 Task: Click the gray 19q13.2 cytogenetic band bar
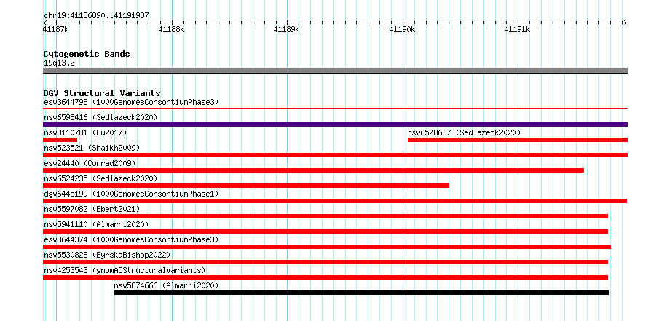tap(335, 71)
